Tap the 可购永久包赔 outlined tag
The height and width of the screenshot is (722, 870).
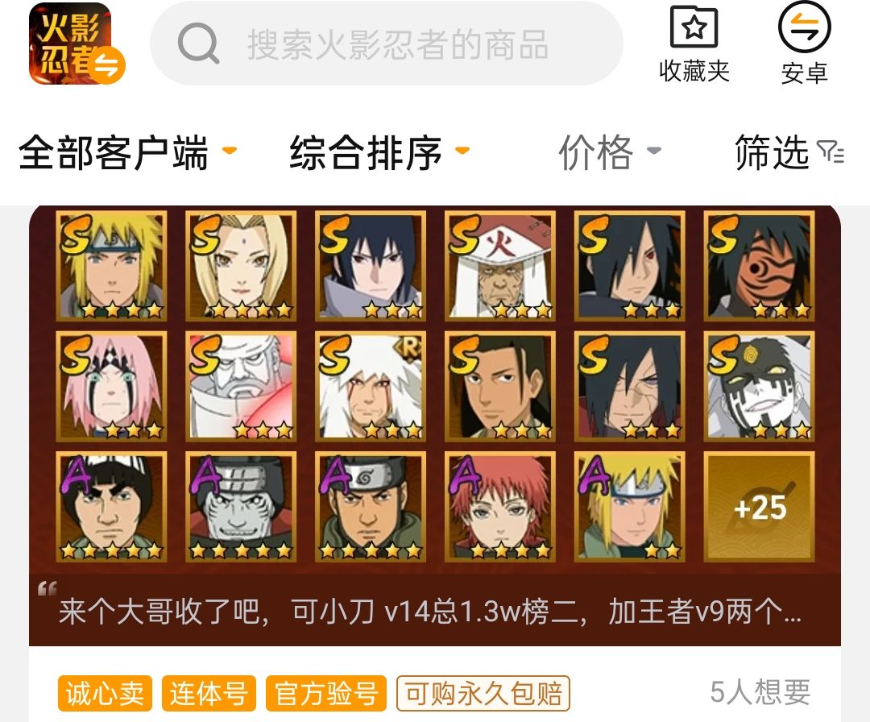[483, 693]
